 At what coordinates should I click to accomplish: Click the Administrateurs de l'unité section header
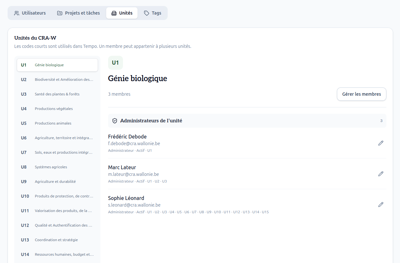point(247,121)
